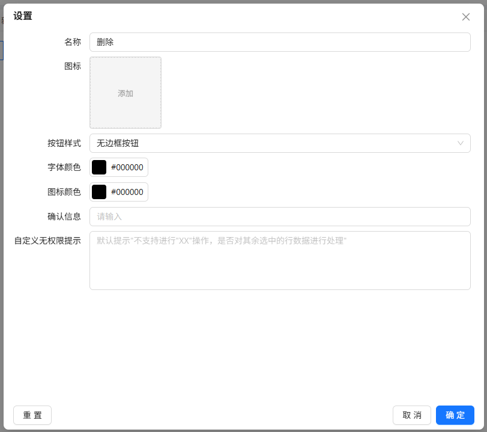The width and height of the screenshot is (487, 432).
Task: Open the 图标颜色 black color swatch
Action: 99,192
